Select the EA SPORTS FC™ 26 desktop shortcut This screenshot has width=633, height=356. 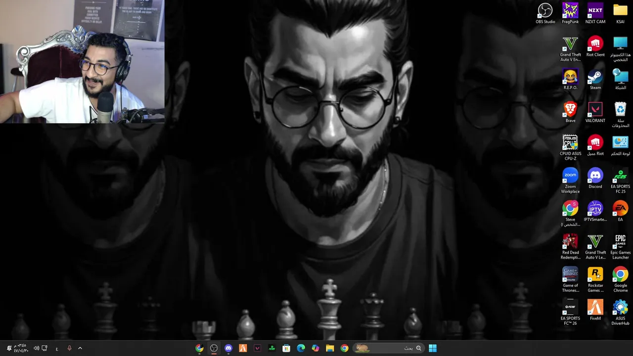tap(570, 312)
